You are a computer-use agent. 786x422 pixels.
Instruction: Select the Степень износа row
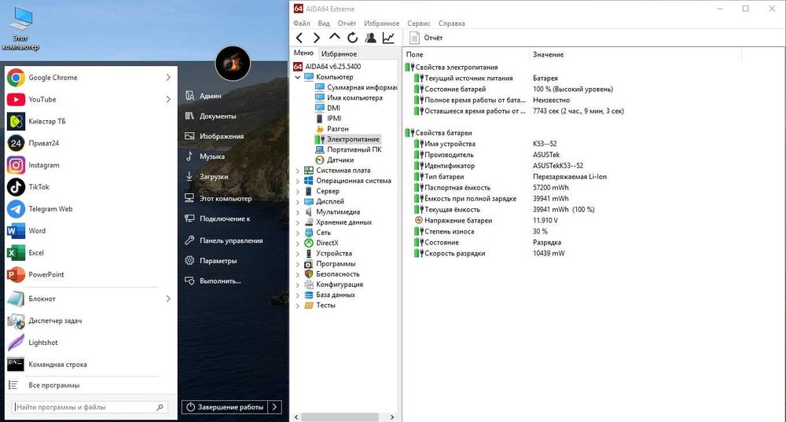point(480,232)
